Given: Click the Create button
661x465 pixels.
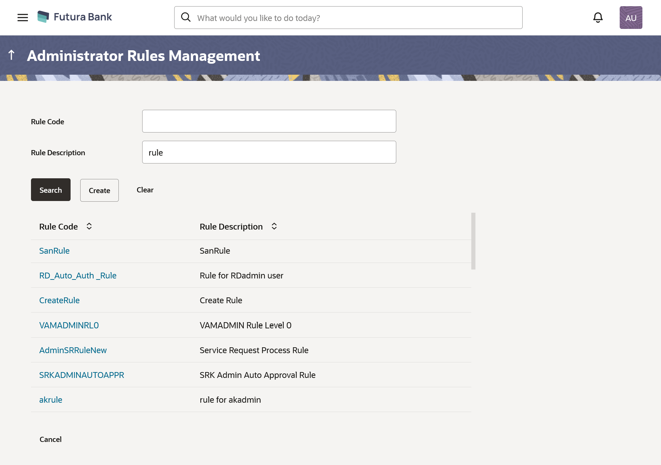Looking at the screenshot, I should [99, 190].
